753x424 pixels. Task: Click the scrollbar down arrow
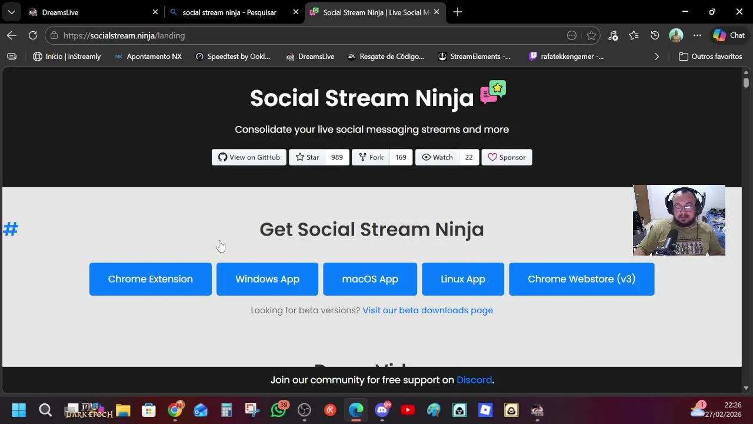pyautogui.click(x=746, y=388)
